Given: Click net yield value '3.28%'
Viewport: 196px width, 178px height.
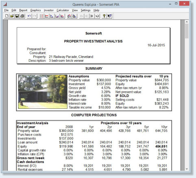Looking at the screenshot, I should [106, 92].
